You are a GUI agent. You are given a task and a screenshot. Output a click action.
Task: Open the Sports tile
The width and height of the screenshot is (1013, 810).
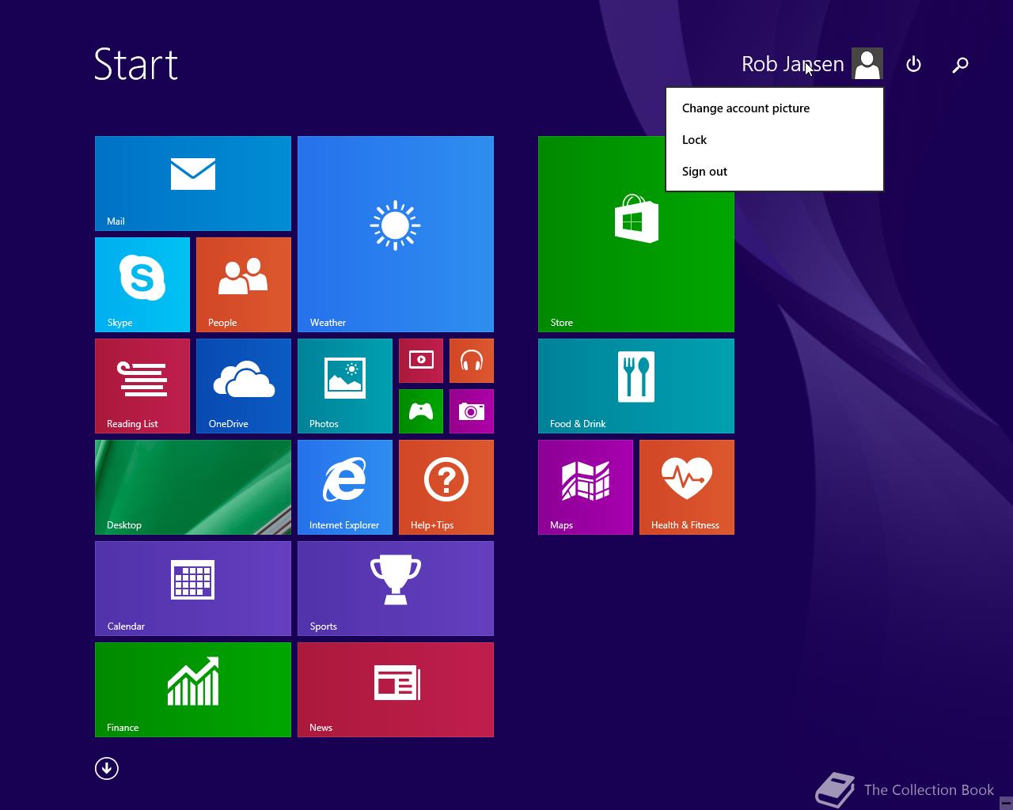tap(396, 589)
